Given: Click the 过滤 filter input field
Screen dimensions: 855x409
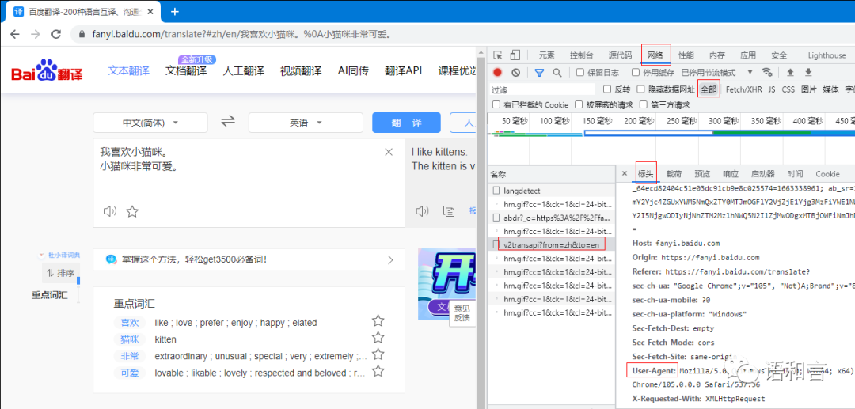Looking at the screenshot, I should pyautogui.click(x=542, y=89).
